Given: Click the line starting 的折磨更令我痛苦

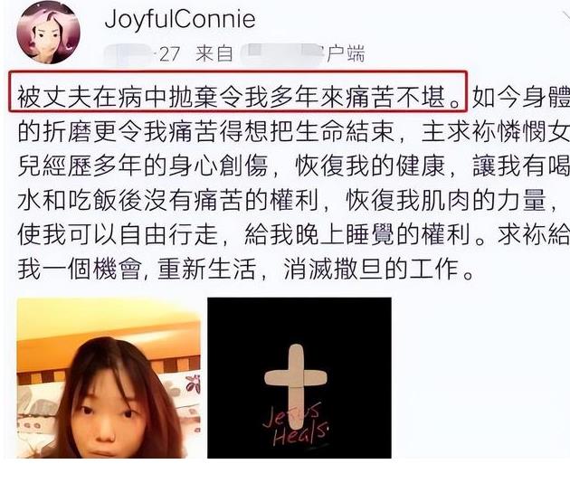Looking at the screenshot, I should pyautogui.click(x=293, y=131).
